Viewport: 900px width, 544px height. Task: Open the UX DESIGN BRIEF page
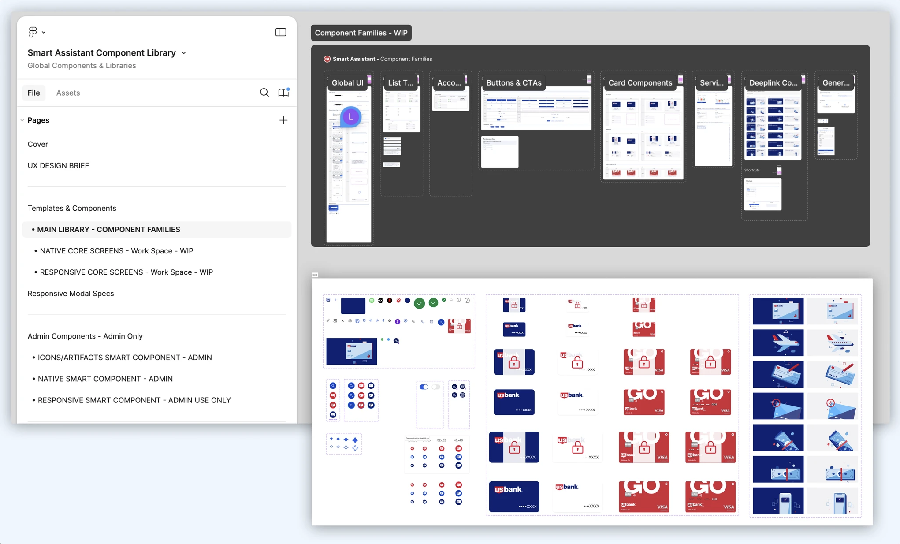pyautogui.click(x=58, y=165)
